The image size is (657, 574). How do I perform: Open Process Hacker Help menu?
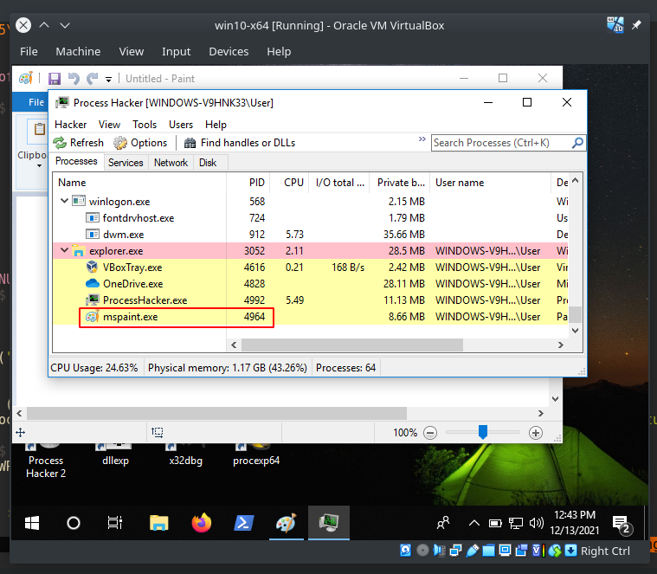(216, 125)
